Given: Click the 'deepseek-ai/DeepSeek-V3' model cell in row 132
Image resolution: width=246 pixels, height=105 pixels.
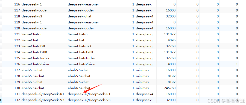Looking at the screenshot, I should tap(89, 100).
